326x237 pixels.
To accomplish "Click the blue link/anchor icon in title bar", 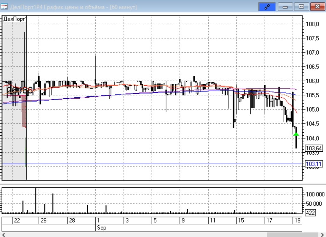I will point(267,7).
